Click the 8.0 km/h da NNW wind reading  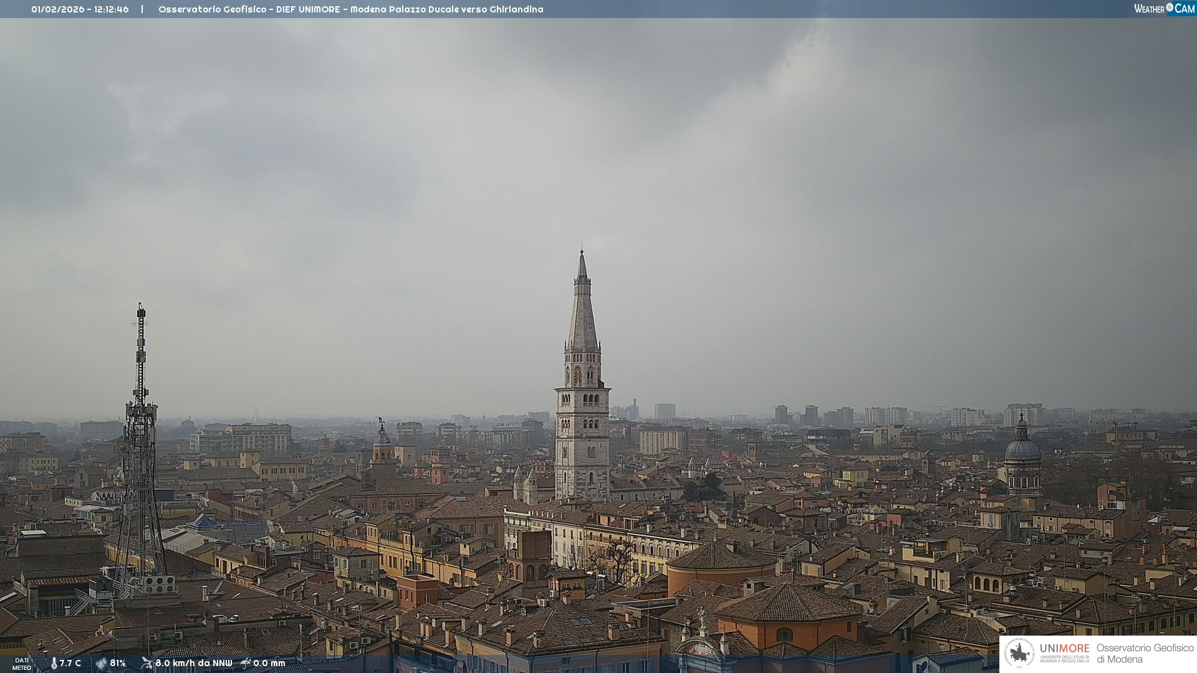pos(194,663)
